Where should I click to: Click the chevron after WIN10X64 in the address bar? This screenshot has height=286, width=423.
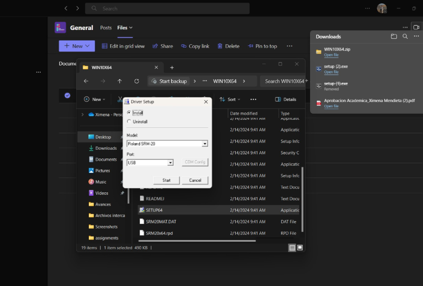click(x=244, y=81)
